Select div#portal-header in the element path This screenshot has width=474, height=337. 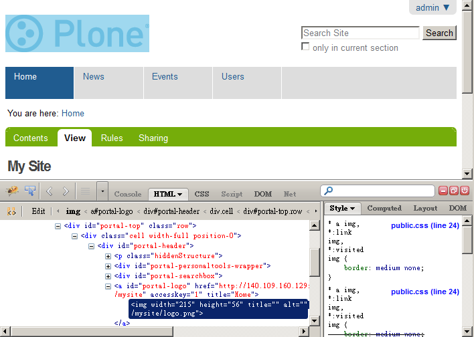pos(171,211)
